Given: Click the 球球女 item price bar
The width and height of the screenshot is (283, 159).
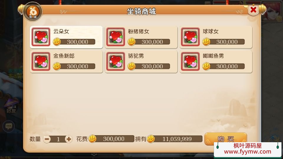Looking at the screenshot, I should click(x=224, y=42).
